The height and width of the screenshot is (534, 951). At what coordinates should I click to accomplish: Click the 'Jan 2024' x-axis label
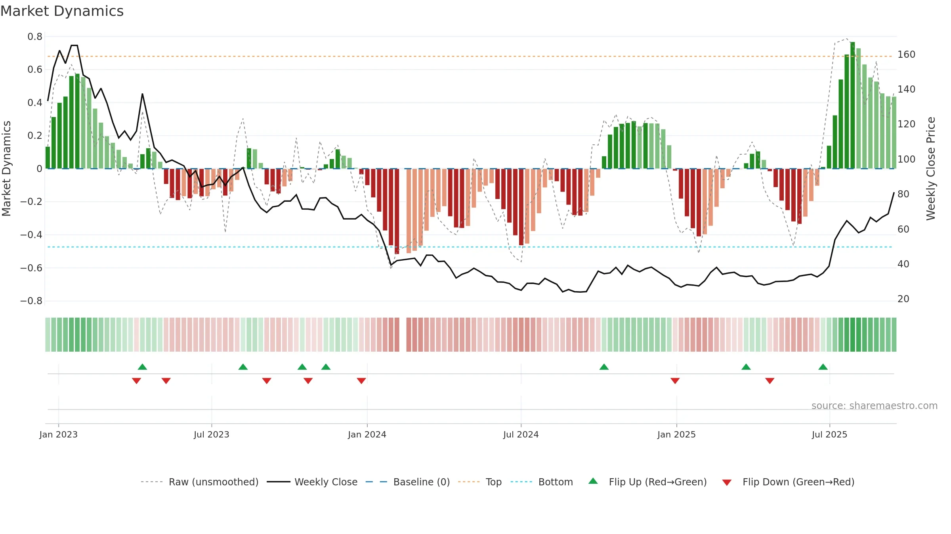[x=367, y=434]
